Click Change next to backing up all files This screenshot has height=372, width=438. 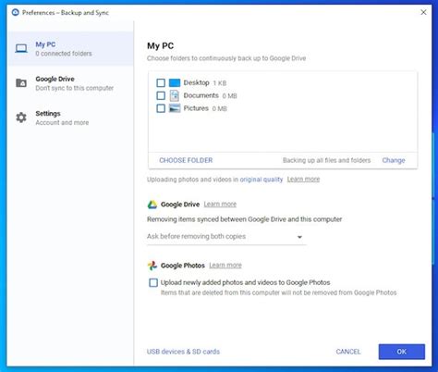[394, 160]
